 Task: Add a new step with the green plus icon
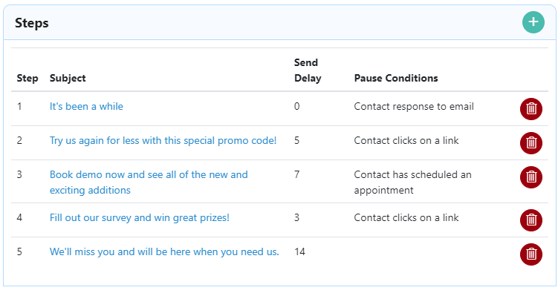click(533, 22)
